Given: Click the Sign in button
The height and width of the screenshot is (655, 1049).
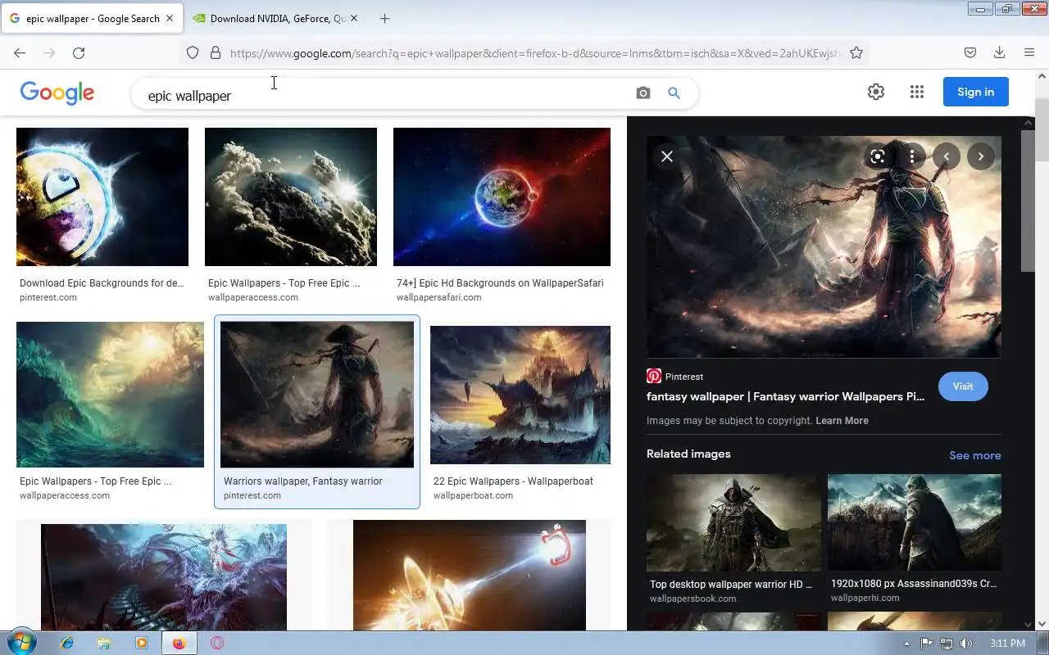Looking at the screenshot, I should [975, 92].
